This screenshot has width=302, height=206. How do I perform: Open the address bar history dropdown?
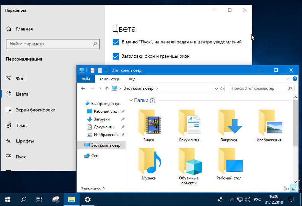click(216, 89)
